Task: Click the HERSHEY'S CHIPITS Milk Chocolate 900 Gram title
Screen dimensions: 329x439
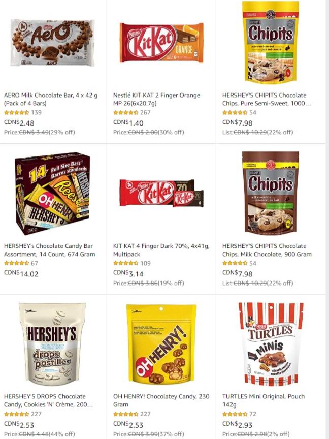Action: click(x=267, y=250)
